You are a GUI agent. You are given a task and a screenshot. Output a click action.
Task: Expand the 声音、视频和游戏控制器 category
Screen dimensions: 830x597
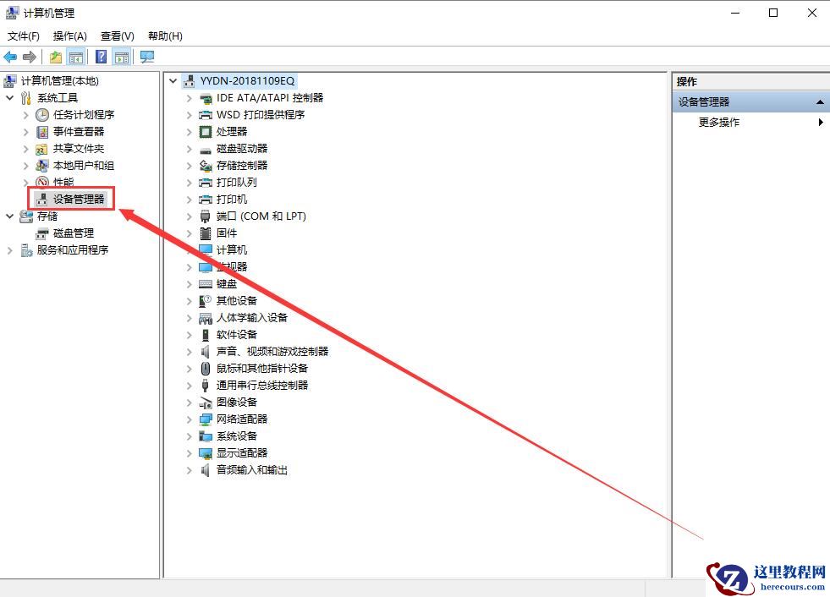click(189, 352)
